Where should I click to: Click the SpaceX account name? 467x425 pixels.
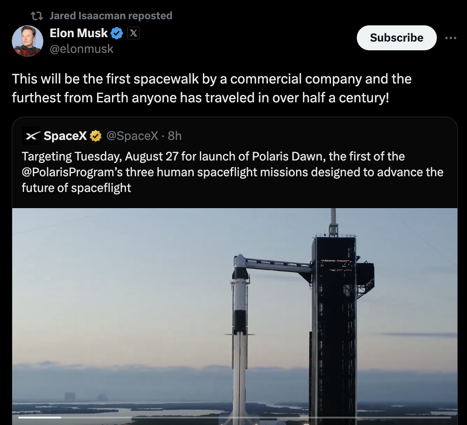[65, 136]
